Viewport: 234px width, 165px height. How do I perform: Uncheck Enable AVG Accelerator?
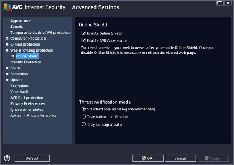click(x=84, y=40)
